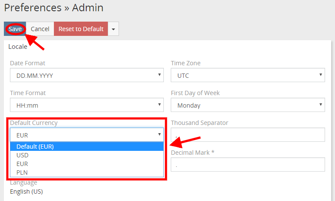Click the Time Format dropdown arrow
Image resolution: width=335 pixels, height=201 pixels.
[160, 104]
